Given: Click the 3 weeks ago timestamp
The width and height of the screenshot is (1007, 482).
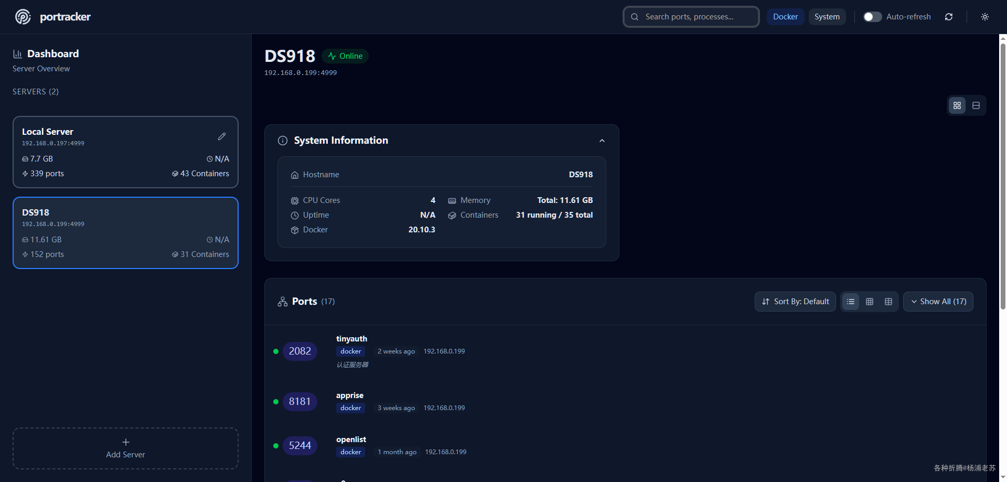Looking at the screenshot, I should coord(396,408).
